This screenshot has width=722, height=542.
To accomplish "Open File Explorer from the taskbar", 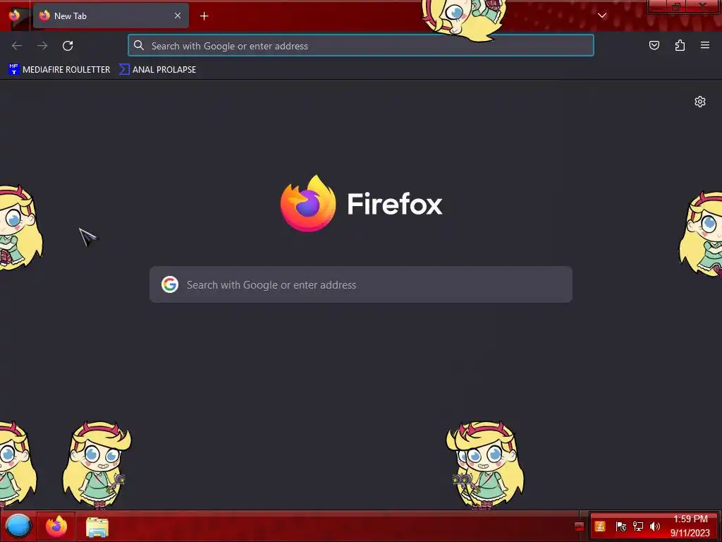I will (97, 526).
